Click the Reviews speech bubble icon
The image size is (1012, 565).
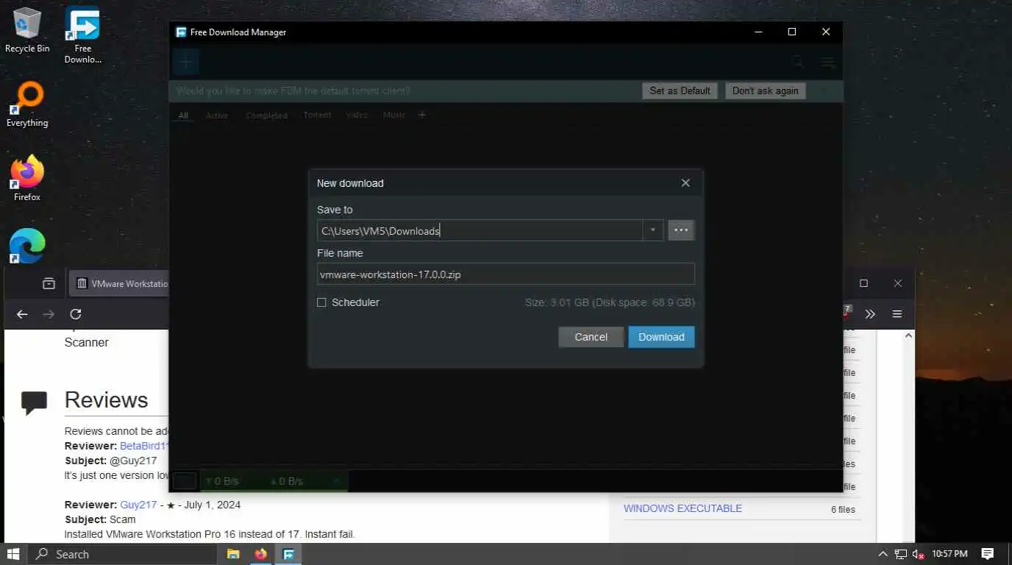pos(34,402)
